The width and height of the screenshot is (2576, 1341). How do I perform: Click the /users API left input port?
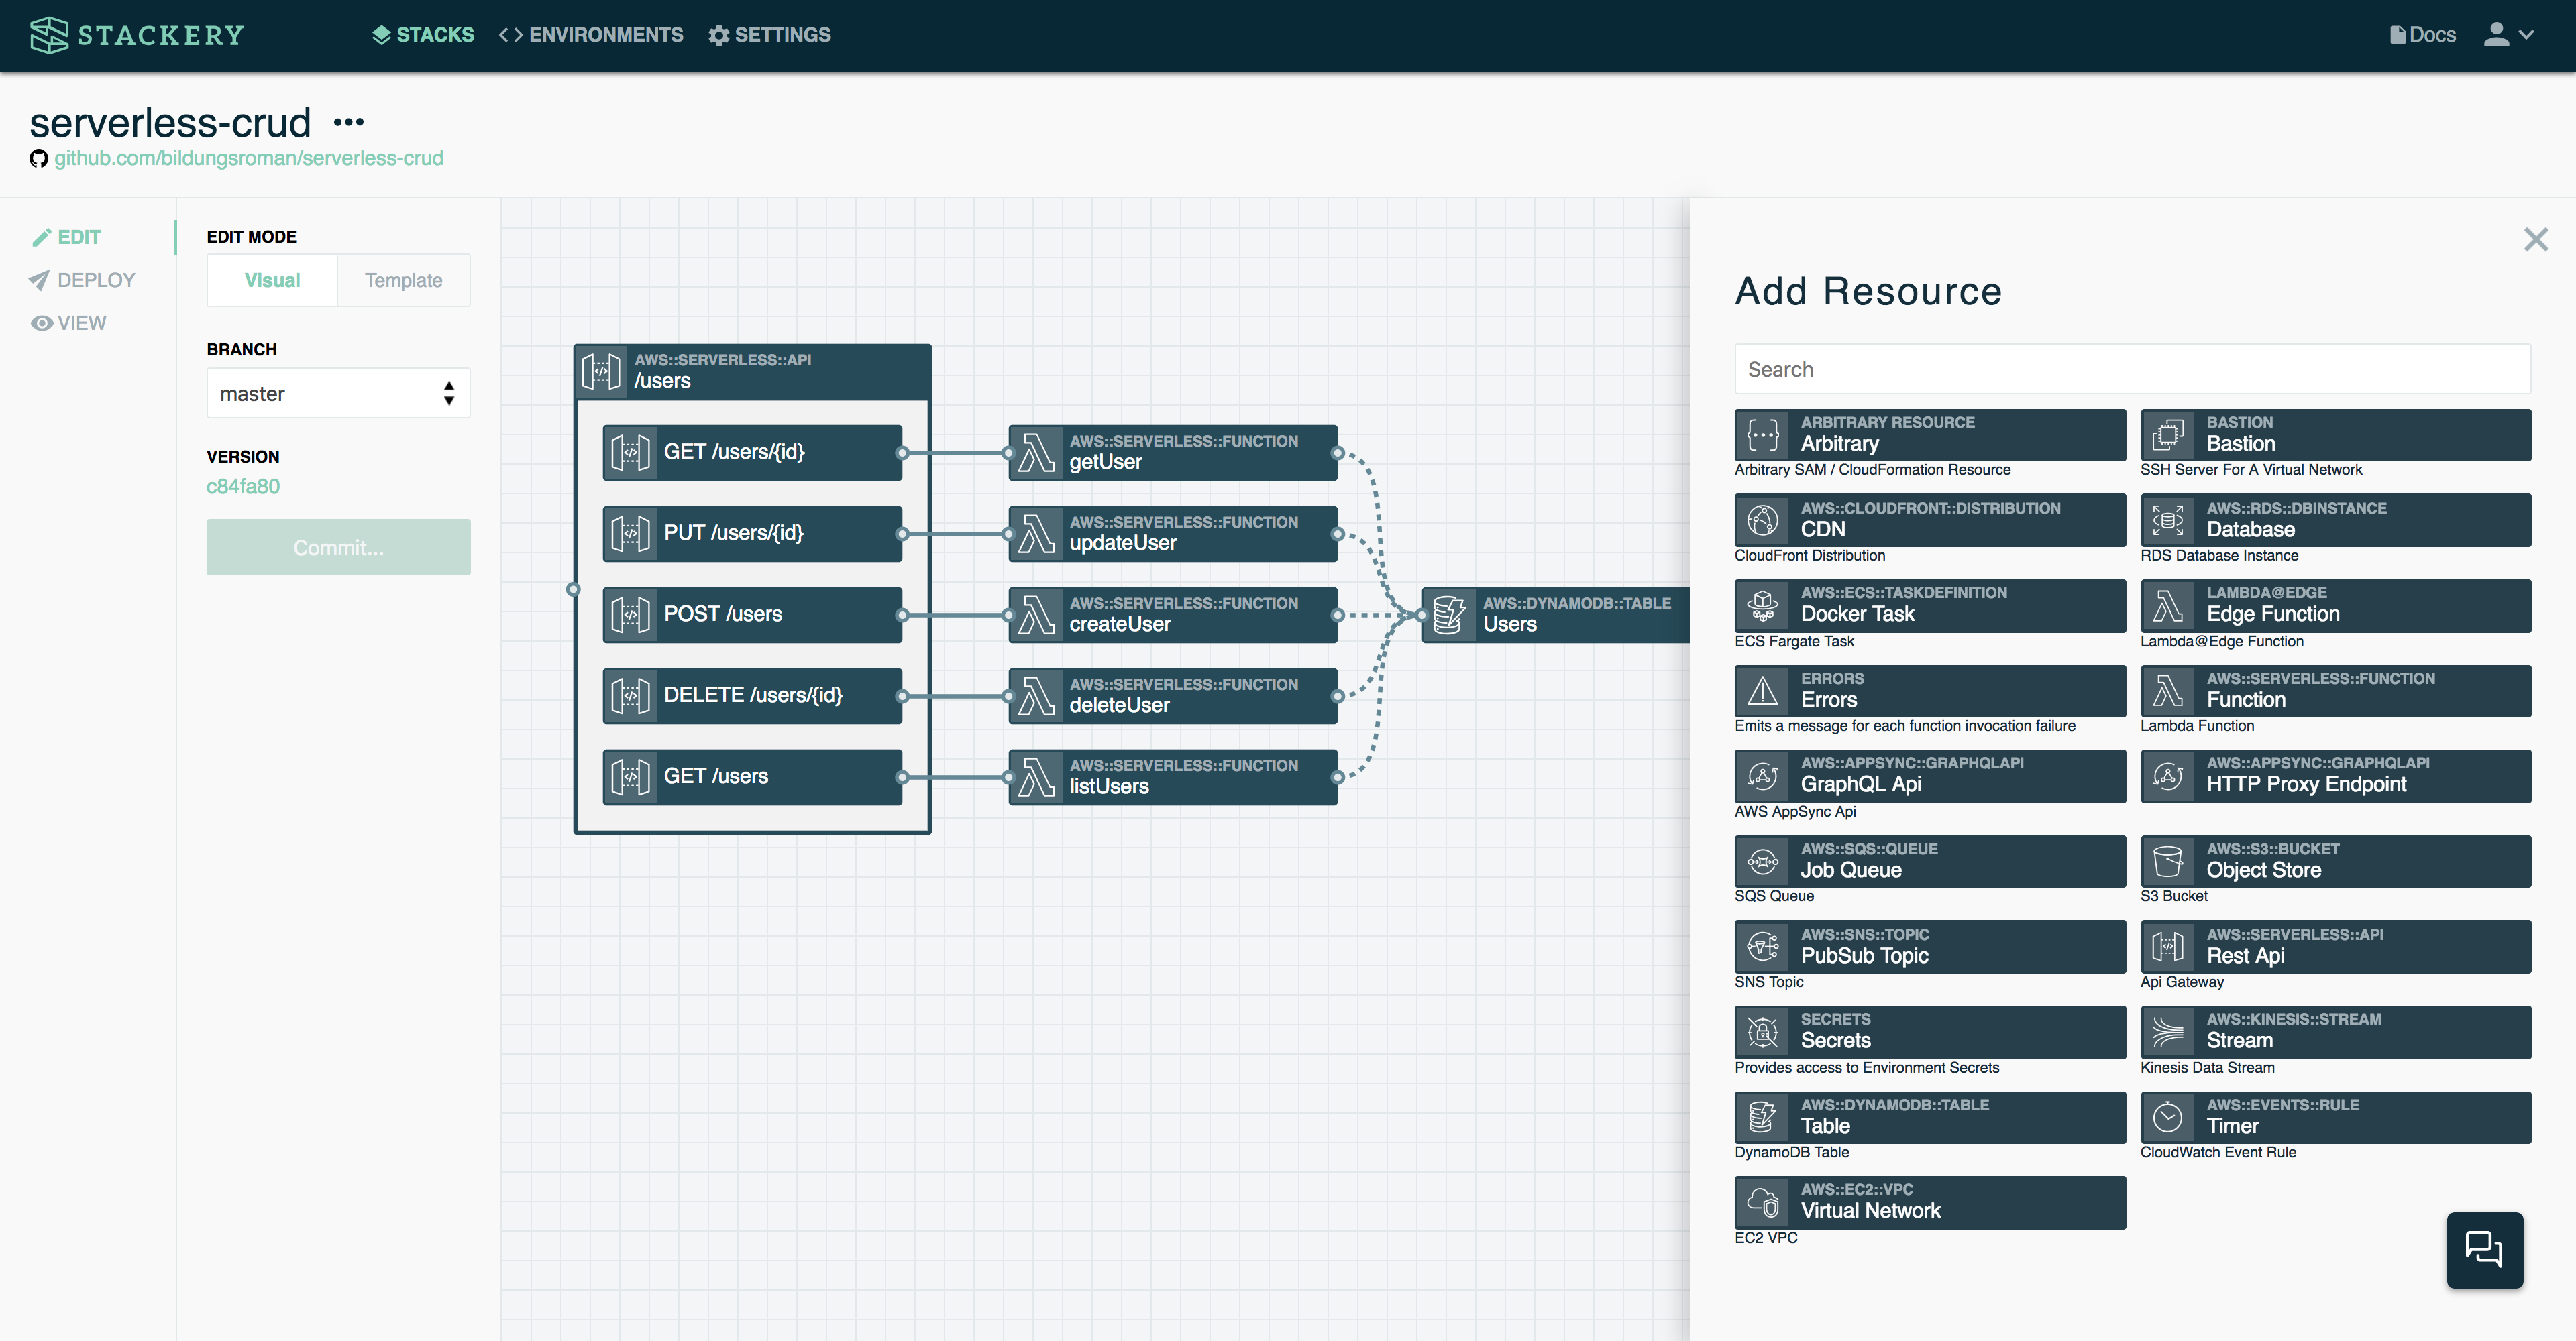coord(573,589)
